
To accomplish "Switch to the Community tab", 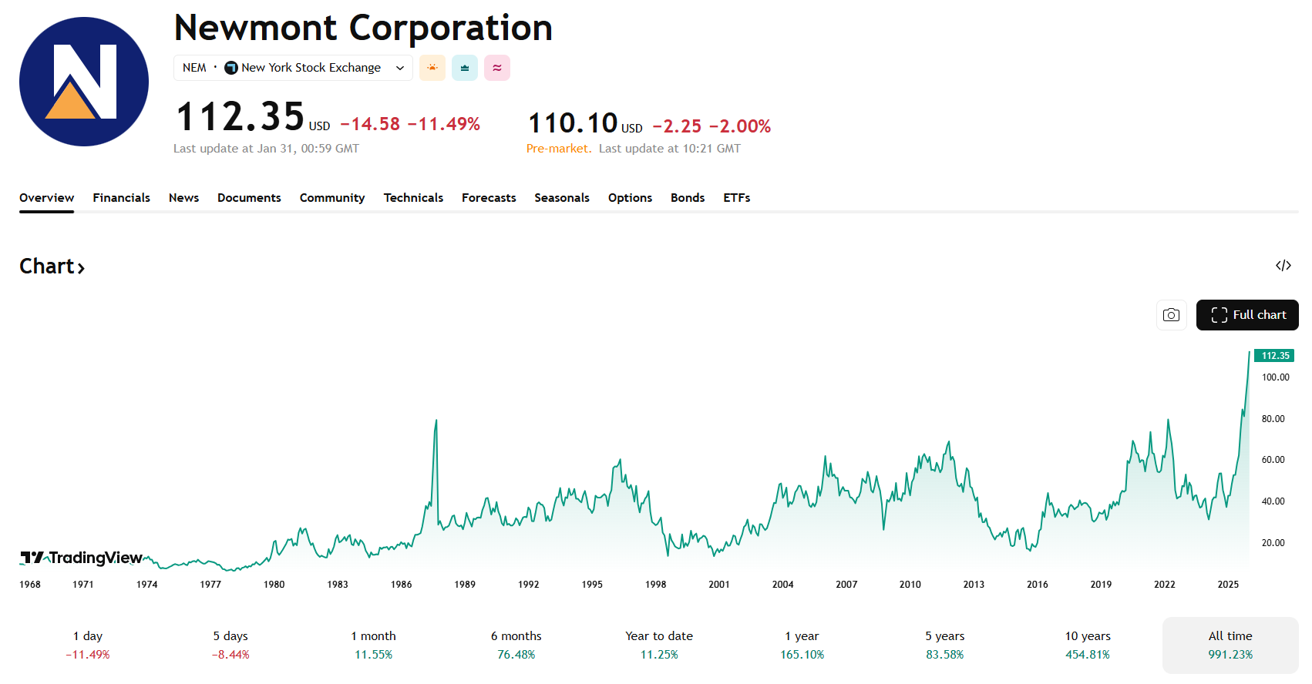I will click(x=332, y=198).
